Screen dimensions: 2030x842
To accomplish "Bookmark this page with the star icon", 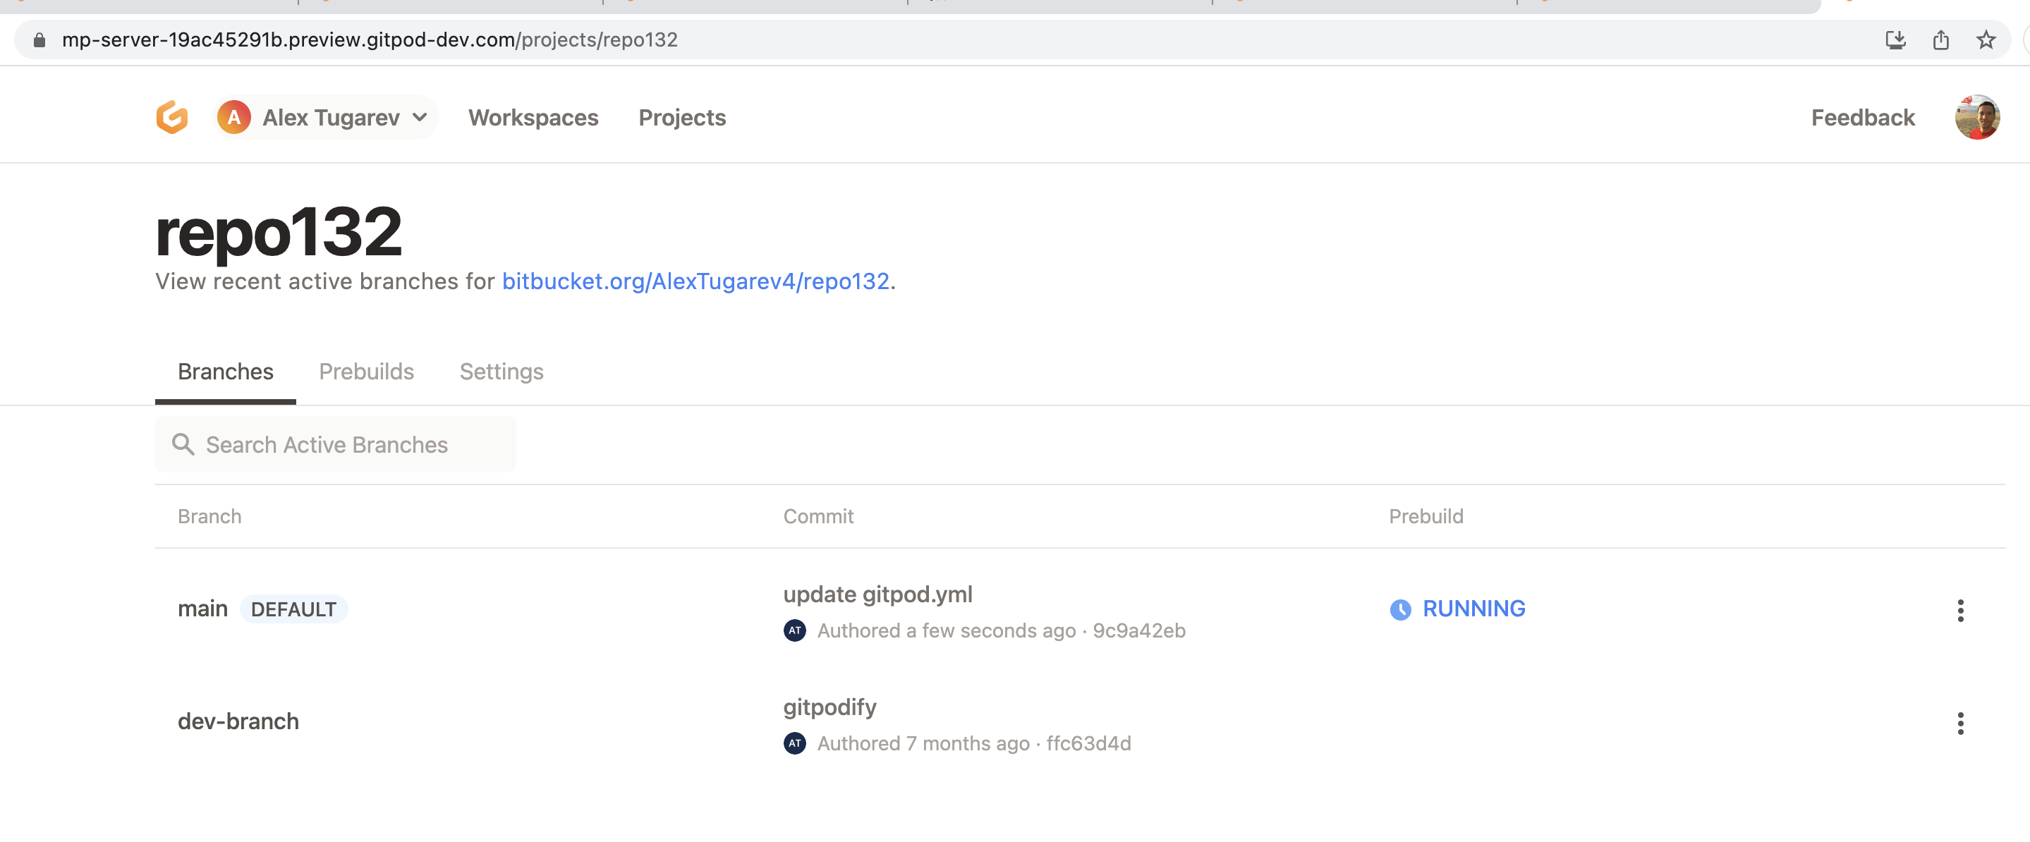I will tap(1987, 39).
